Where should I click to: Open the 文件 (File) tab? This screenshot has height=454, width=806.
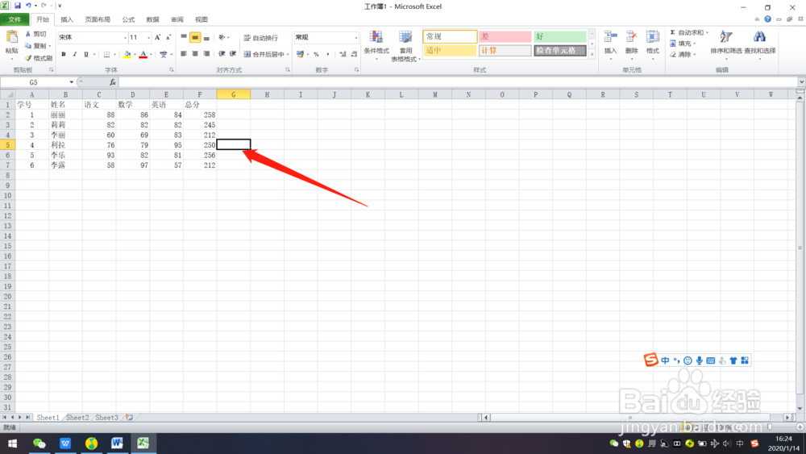15,19
